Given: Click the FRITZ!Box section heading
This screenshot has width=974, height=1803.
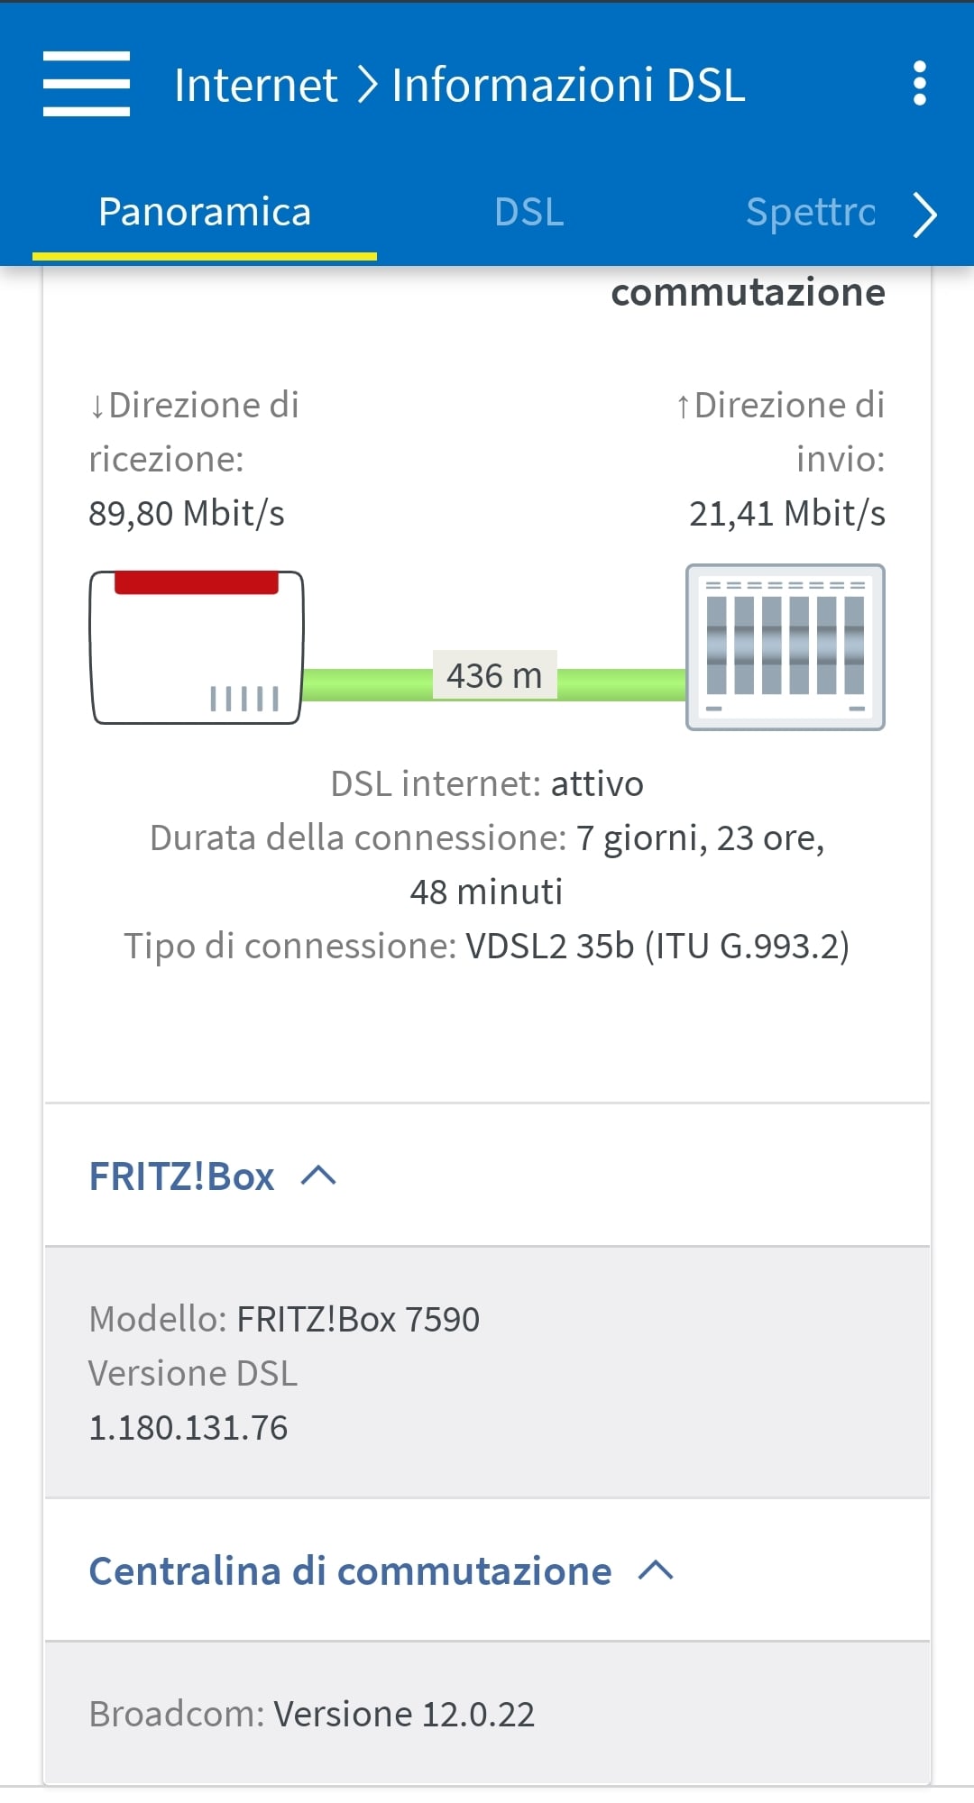Looking at the screenshot, I should click(x=181, y=1176).
